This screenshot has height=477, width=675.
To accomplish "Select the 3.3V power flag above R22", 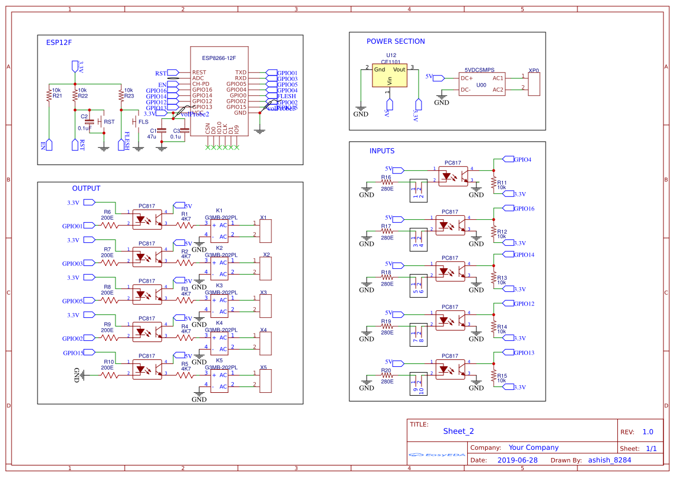I will [74, 66].
